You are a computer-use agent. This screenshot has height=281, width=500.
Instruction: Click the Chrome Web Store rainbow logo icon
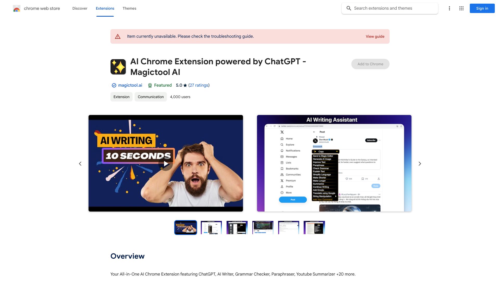pos(16,8)
